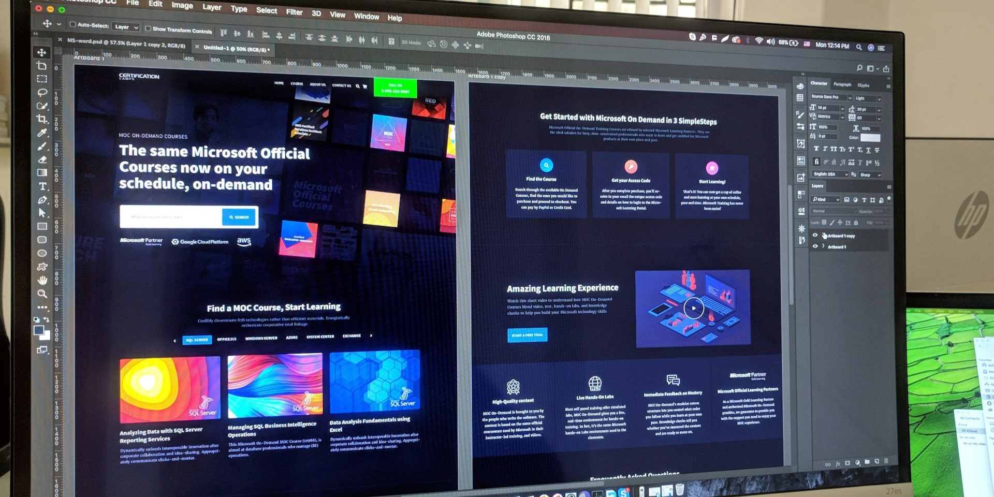Image resolution: width=994 pixels, height=497 pixels.
Task: Hide the Artboard 1 layer
Action: [x=815, y=246]
